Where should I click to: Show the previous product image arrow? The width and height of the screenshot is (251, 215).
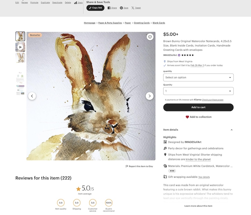tap(32, 96)
